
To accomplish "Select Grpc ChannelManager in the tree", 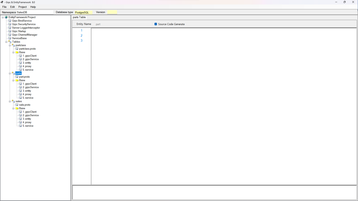I will click(x=25, y=35).
